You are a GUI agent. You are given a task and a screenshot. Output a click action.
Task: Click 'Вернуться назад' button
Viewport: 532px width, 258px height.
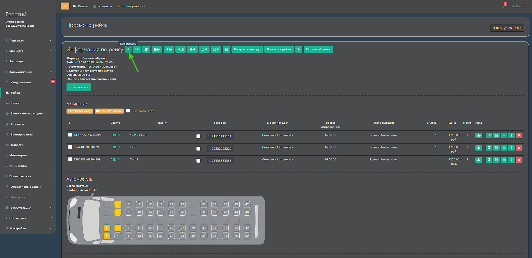point(507,28)
